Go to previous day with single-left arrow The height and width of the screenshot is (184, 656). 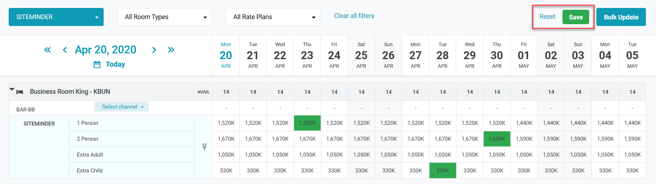pos(65,50)
